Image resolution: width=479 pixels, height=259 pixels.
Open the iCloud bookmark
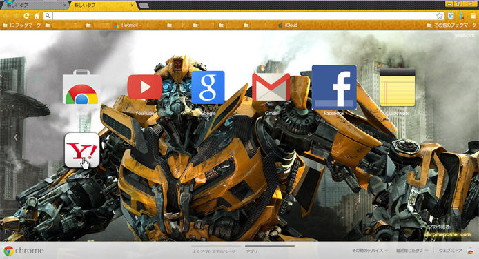coord(288,25)
